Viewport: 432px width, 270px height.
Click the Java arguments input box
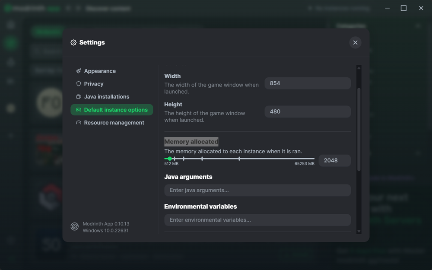click(257, 190)
